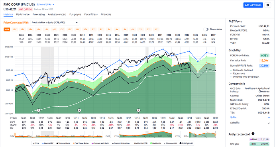Select the 2Y time range
The image size is (275, 147).
coord(148,29)
